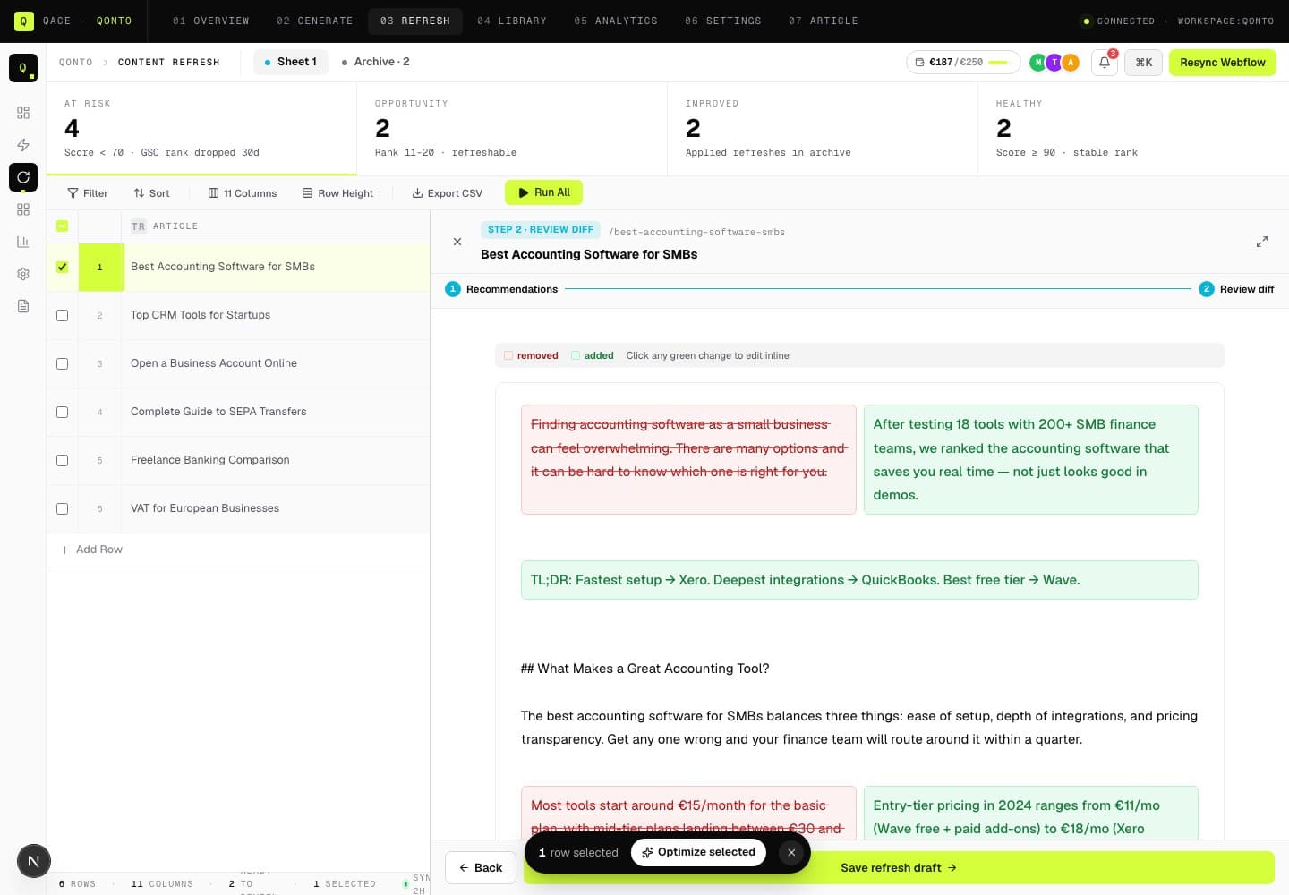This screenshot has height=895, width=1289.
Task: Open the bar chart analytics sidebar icon
Action: tap(23, 242)
